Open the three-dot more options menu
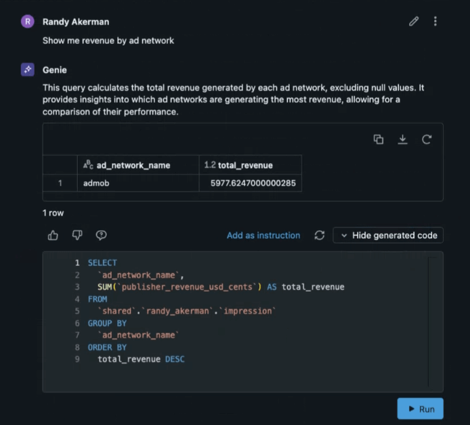The height and width of the screenshot is (425, 470). click(435, 21)
